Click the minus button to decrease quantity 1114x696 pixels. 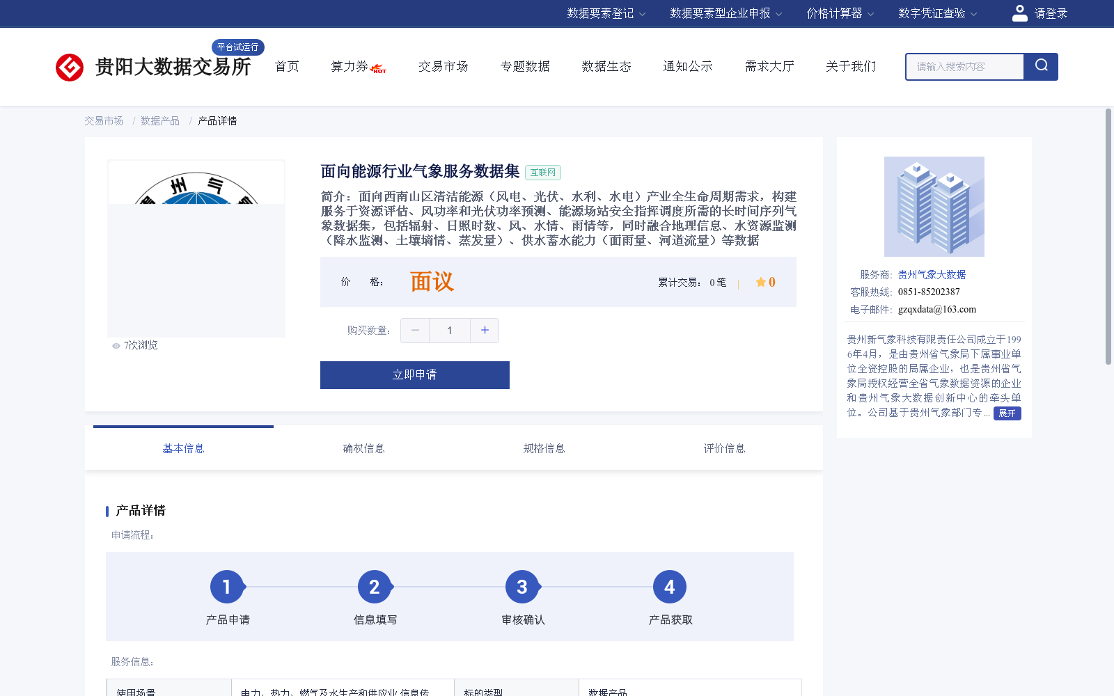(x=415, y=331)
